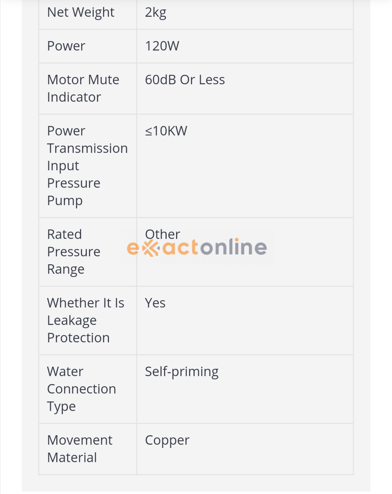Select the Net Weight label cell

pos(81,12)
